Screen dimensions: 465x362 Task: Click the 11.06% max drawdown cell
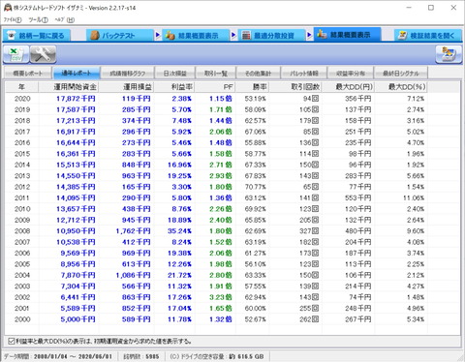(x=414, y=197)
